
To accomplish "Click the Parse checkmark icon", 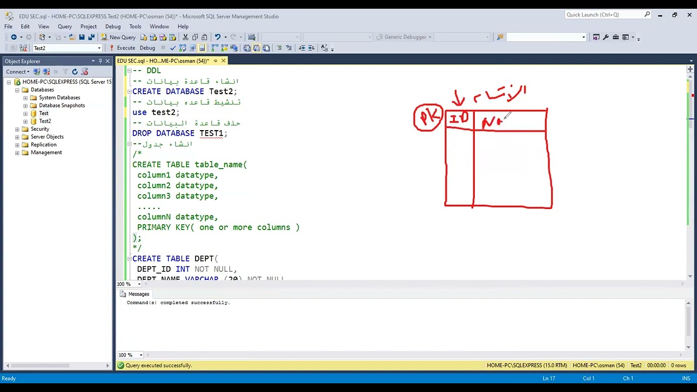I will (x=173, y=48).
